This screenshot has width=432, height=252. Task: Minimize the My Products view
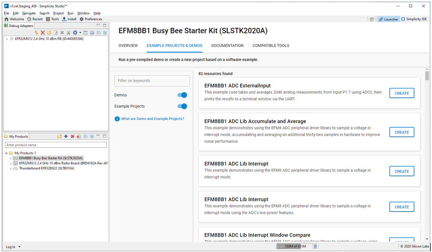[98, 136]
